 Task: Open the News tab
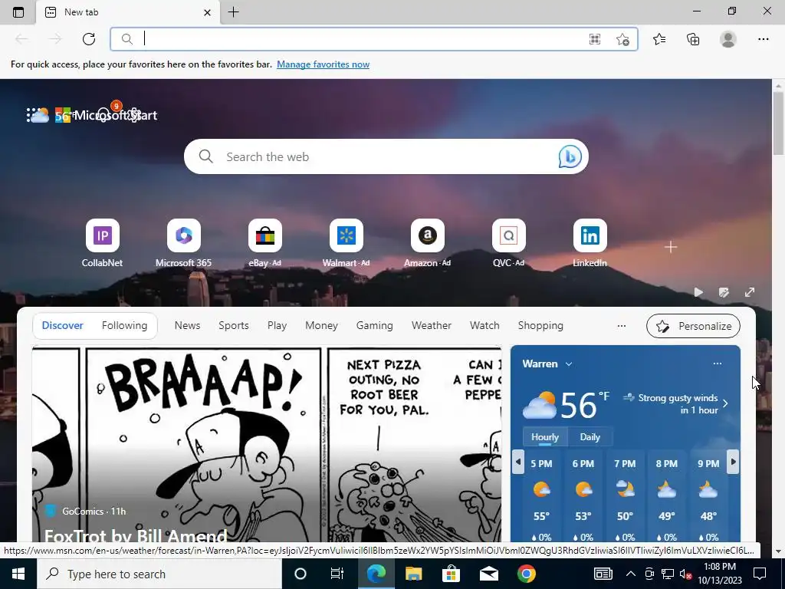[x=187, y=325]
